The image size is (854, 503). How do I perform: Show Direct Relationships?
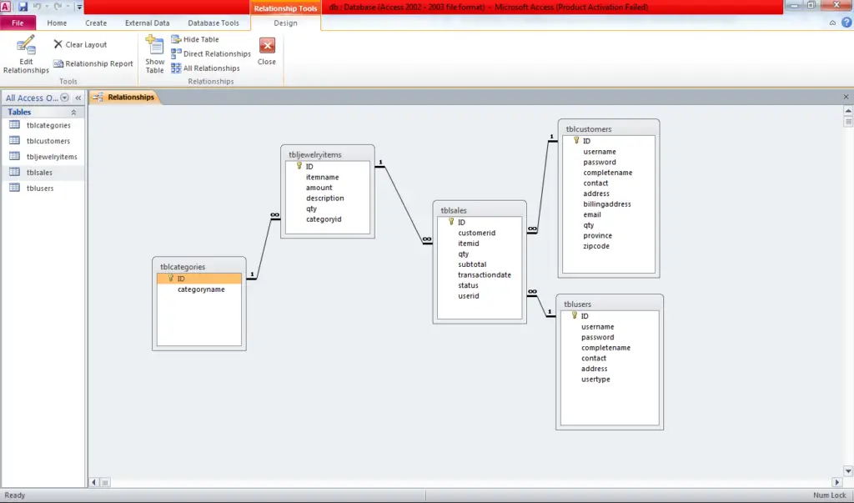tap(211, 53)
